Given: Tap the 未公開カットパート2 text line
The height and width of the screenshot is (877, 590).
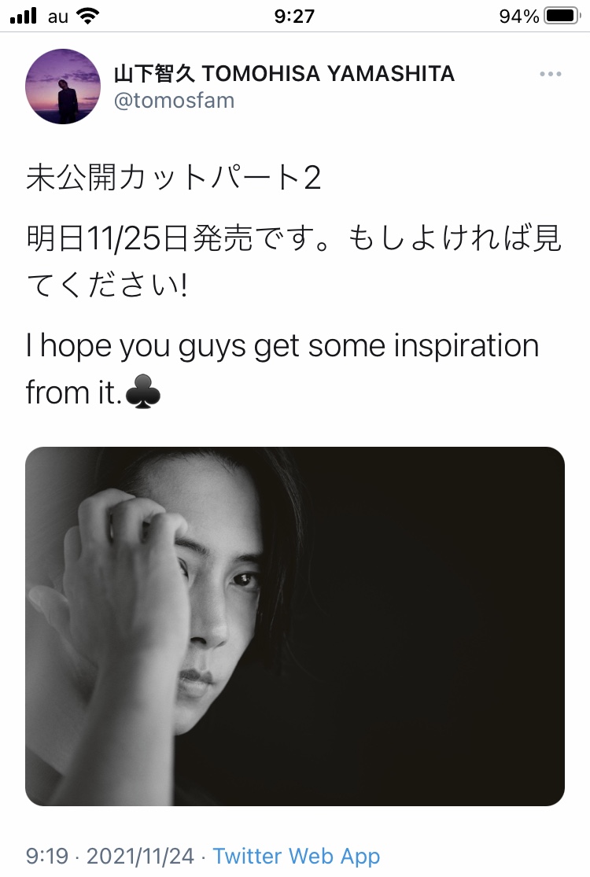Looking at the screenshot, I should click(173, 177).
